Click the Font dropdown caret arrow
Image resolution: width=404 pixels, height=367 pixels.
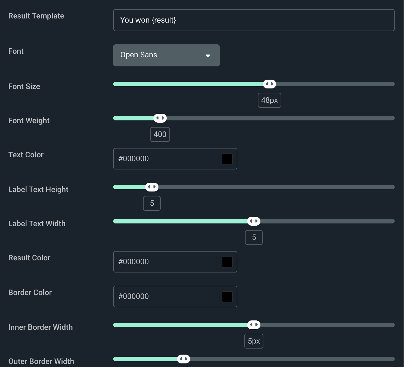[x=208, y=56]
